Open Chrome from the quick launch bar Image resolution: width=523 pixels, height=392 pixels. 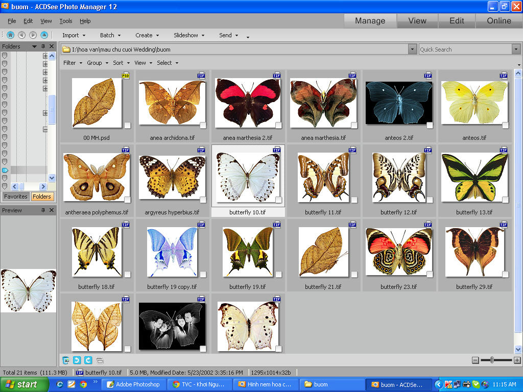tap(83, 384)
